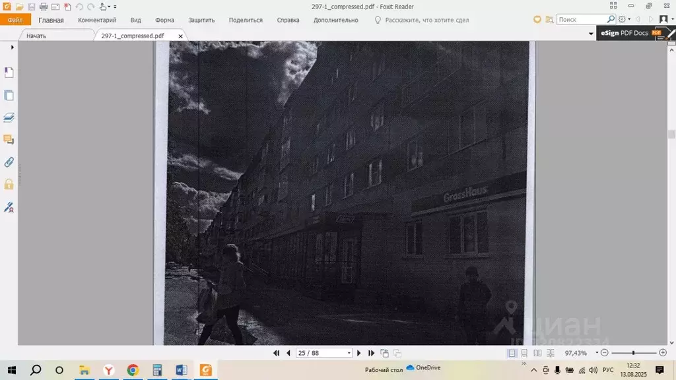
Task: Open the search settings gear dropdown
Action: (624, 19)
